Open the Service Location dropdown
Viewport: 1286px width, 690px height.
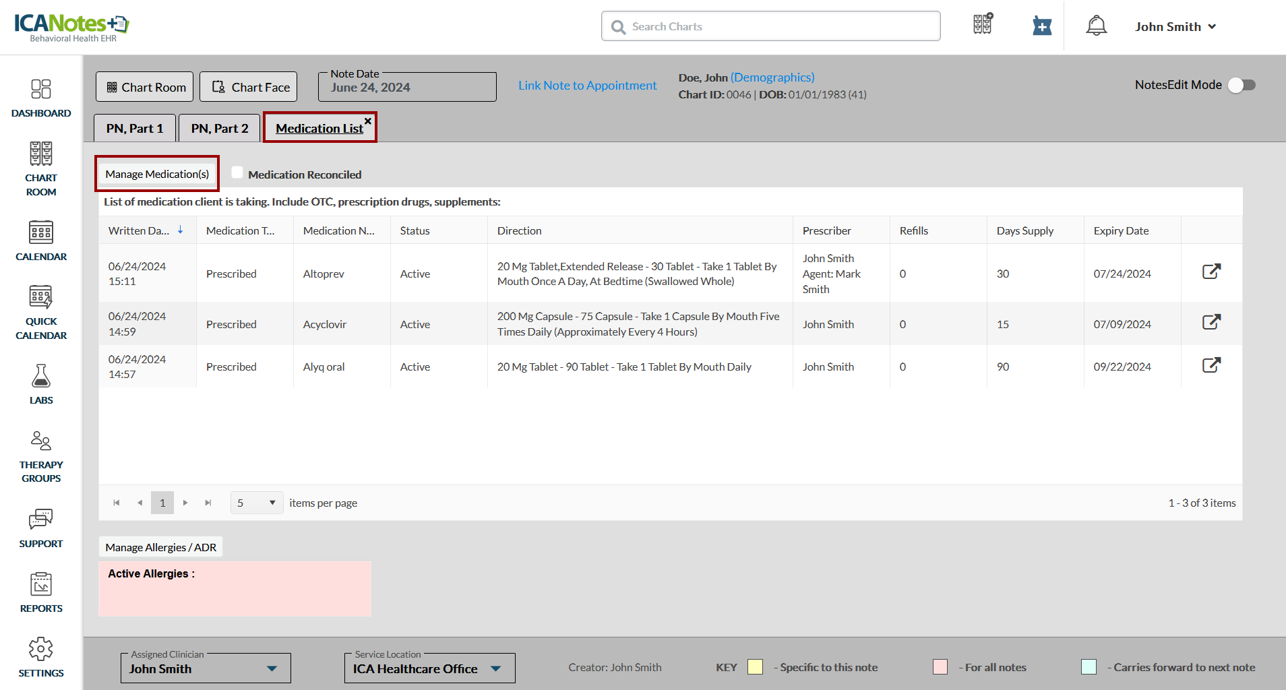pyautogui.click(x=496, y=668)
